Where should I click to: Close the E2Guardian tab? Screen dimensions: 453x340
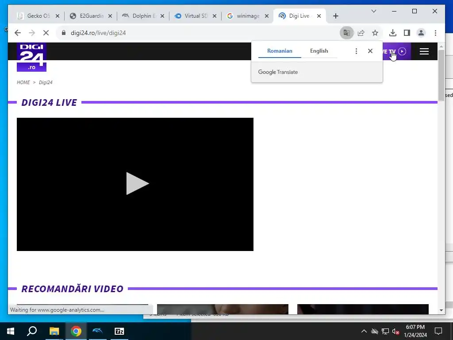point(110,16)
